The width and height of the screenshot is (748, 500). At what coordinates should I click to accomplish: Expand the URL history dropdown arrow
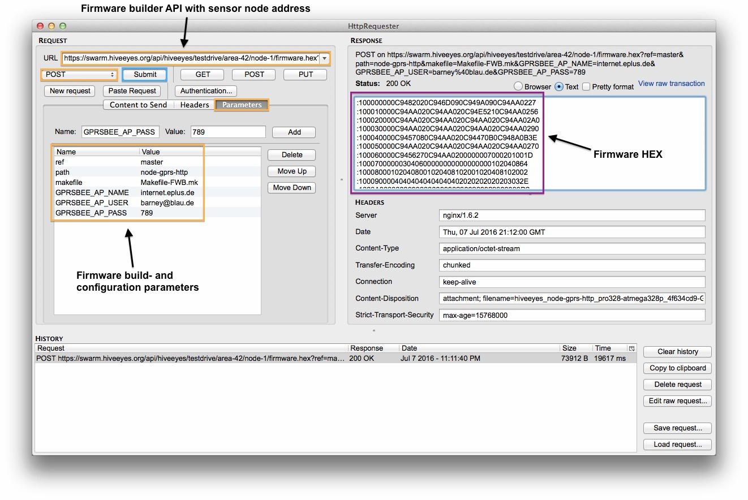(324, 58)
